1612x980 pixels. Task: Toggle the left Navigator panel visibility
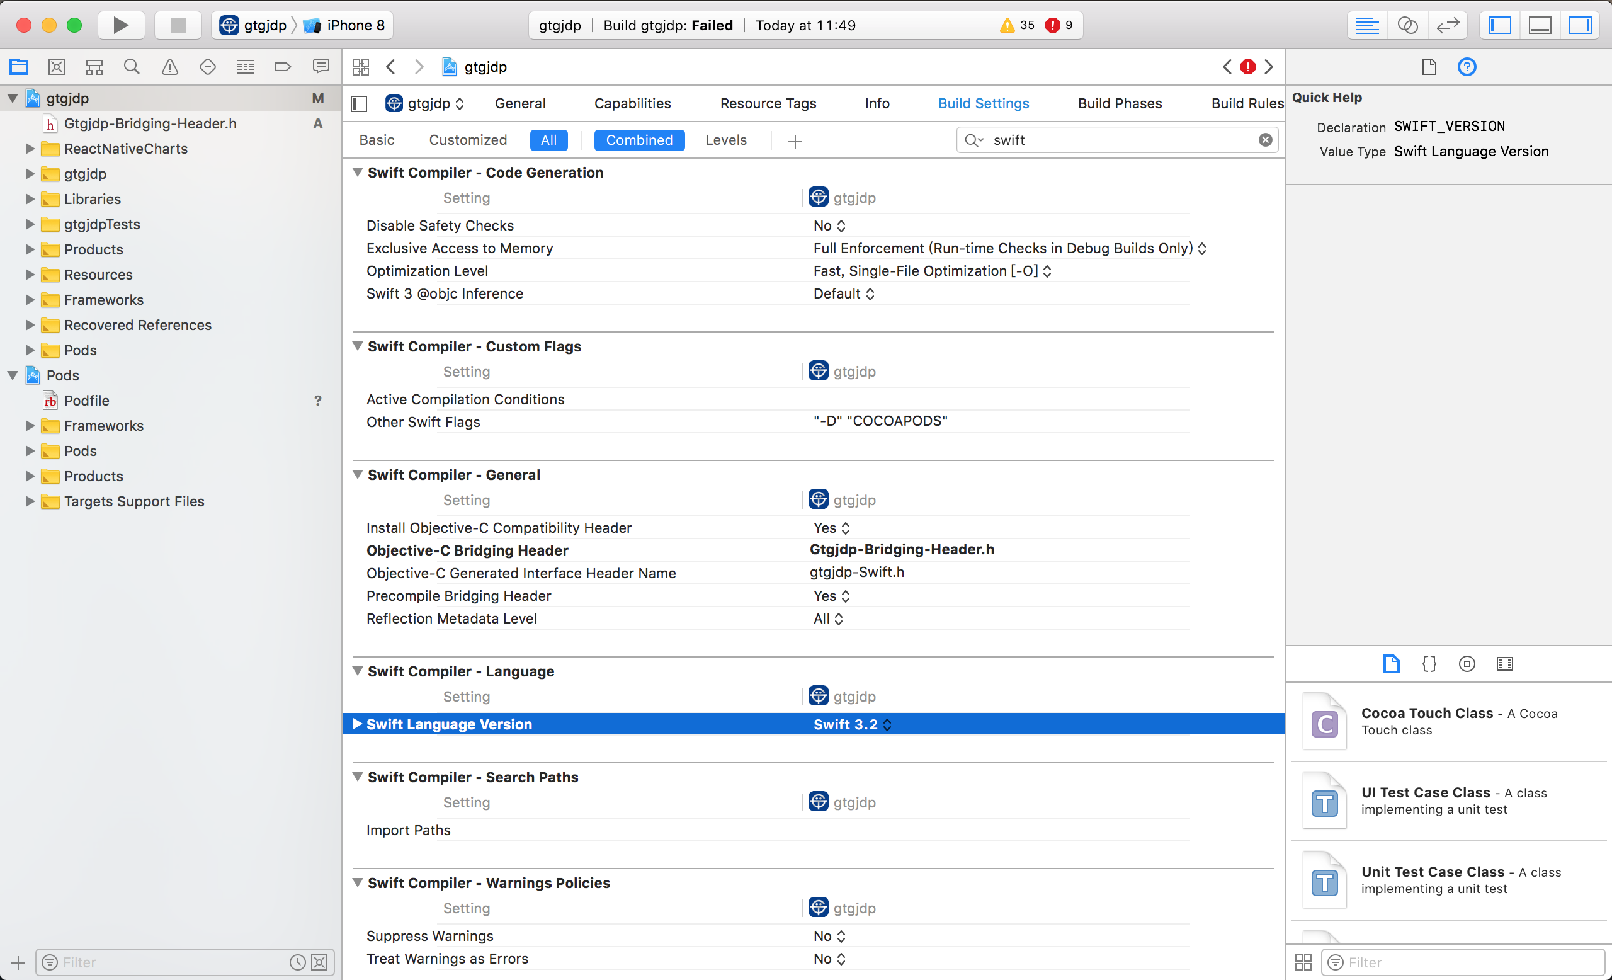[1499, 25]
